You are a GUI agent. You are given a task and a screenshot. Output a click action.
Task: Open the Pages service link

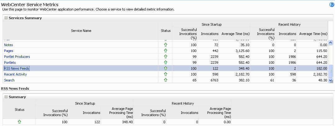coord(9,51)
